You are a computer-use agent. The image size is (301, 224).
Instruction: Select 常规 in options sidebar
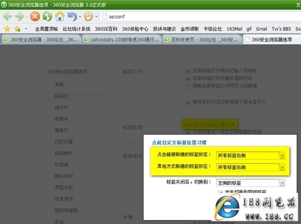[59, 84]
